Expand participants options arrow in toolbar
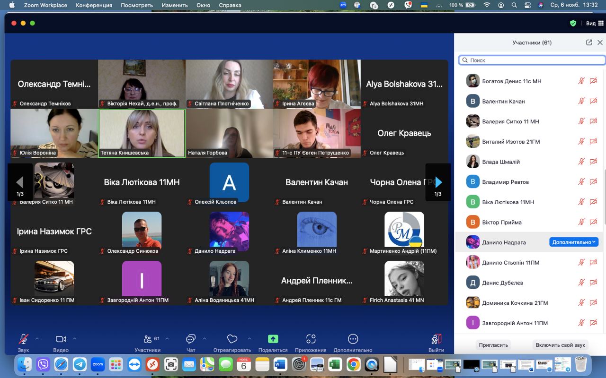The width and height of the screenshot is (606, 378). pyautogui.click(x=167, y=339)
